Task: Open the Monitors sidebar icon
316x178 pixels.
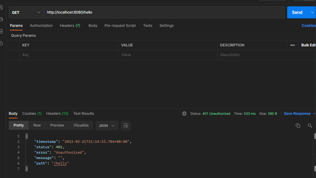Action: tap(1, 32)
